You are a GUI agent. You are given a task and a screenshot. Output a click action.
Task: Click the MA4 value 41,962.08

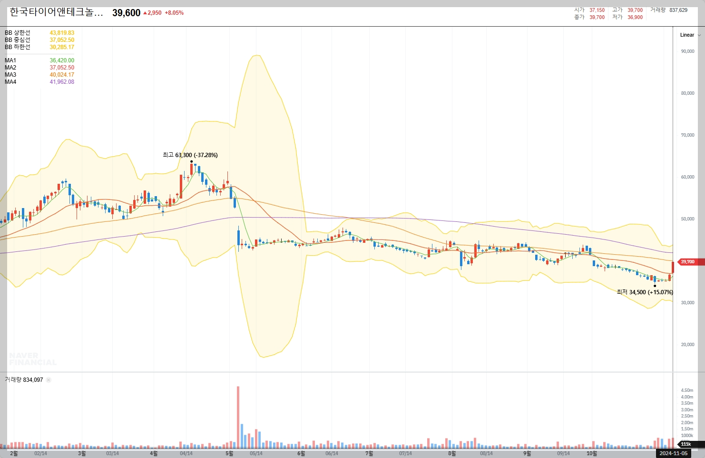[x=62, y=82]
